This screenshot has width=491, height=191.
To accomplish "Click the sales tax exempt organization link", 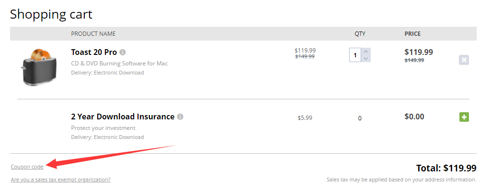I will pos(60,180).
